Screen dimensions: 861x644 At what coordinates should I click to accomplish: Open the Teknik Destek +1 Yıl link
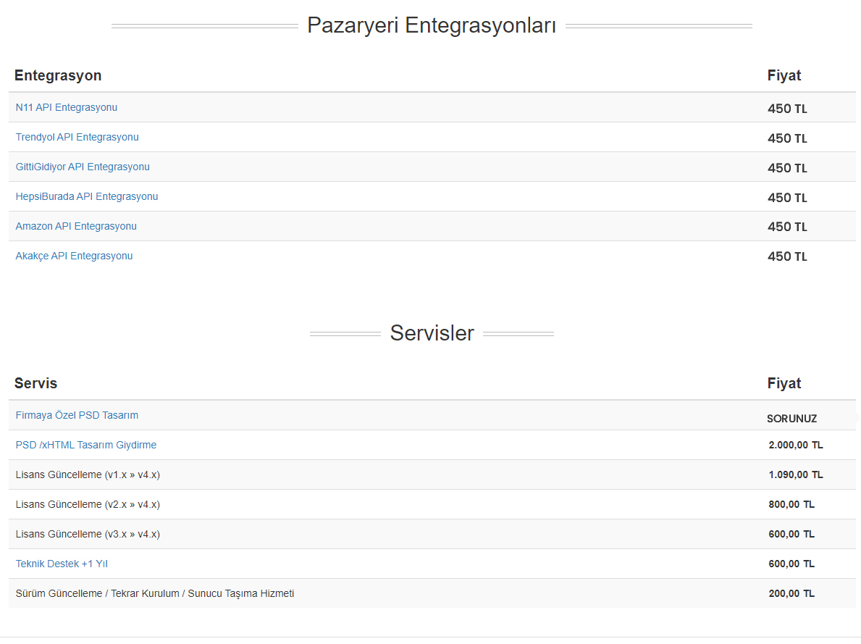pos(62,564)
